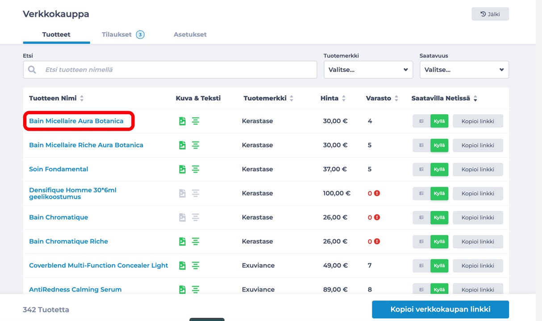Sort by Tuotteen Nimi arrows
The height and width of the screenshot is (321, 542).
pos(82,98)
